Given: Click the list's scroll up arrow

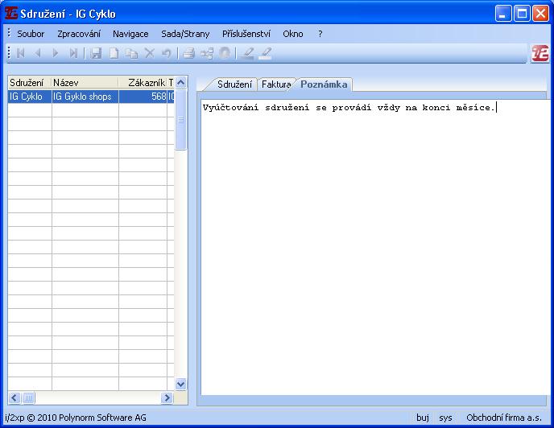Looking at the screenshot, I should pyautogui.click(x=180, y=83).
